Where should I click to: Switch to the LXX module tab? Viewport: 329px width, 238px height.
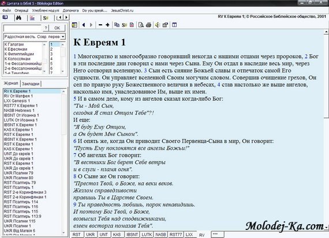[189, 235]
